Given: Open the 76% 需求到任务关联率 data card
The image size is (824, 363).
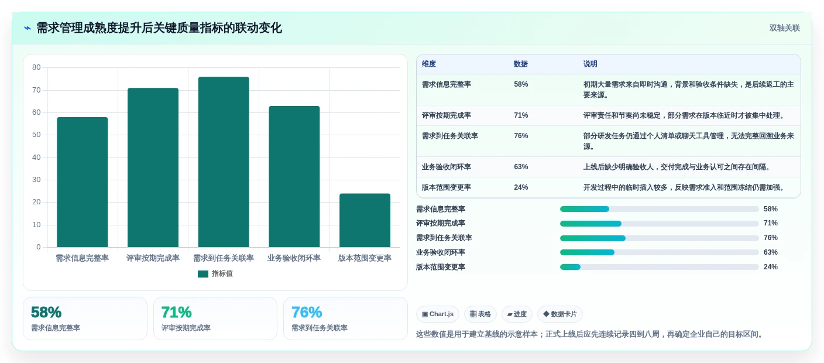Looking at the screenshot, I should 345,319.
